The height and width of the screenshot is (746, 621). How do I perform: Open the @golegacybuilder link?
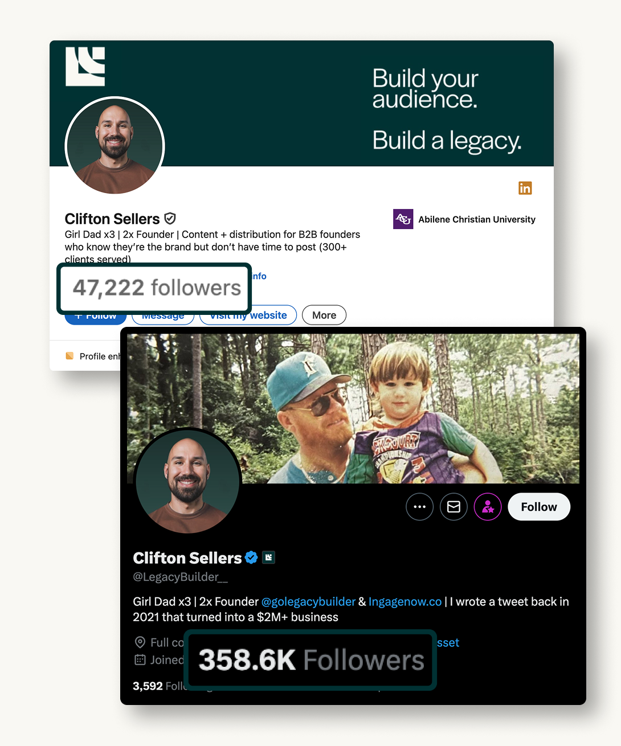308,601
